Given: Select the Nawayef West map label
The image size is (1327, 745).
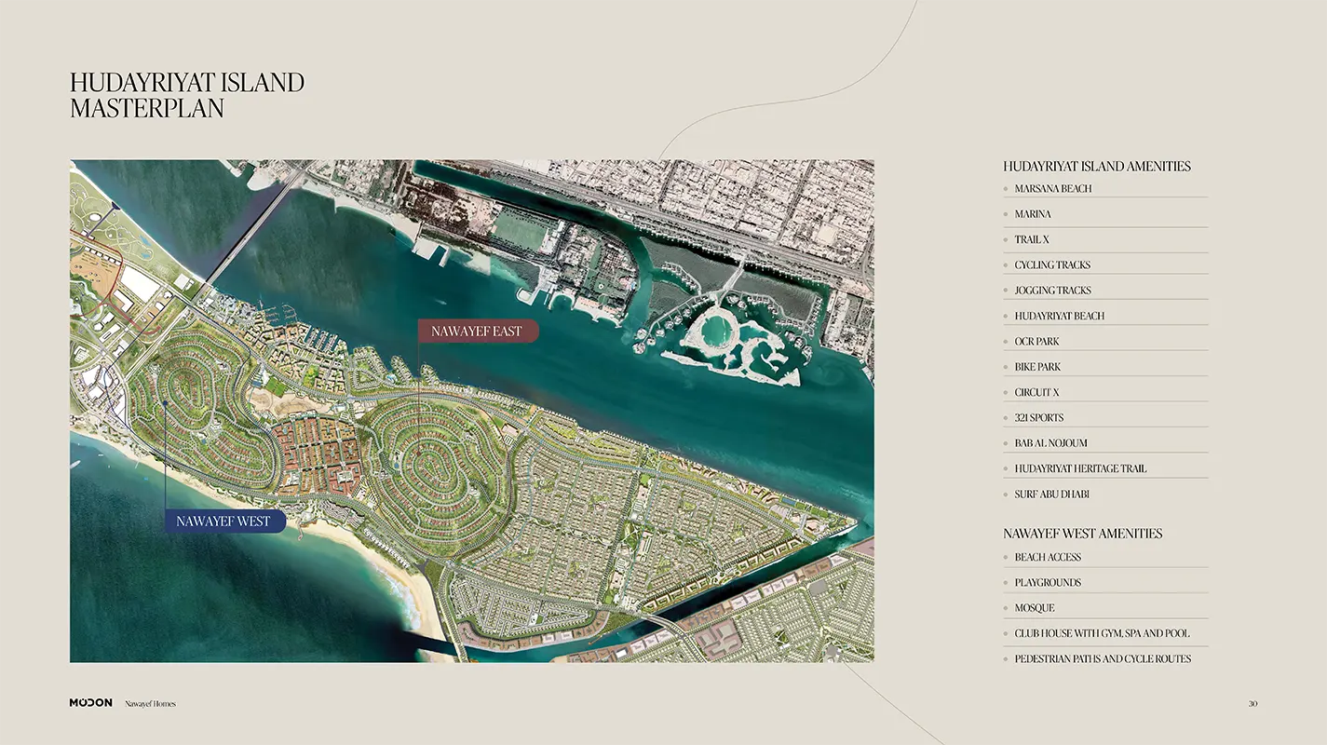Looking at the screenshot, I should (x=223, y=521).
